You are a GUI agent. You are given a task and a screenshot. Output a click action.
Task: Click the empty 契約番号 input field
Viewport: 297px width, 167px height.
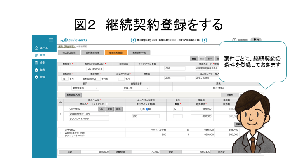68,69
